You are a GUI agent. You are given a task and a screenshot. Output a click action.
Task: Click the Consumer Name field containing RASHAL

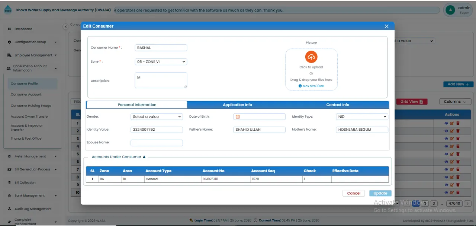pyautogui.click(x=161, y=48)
